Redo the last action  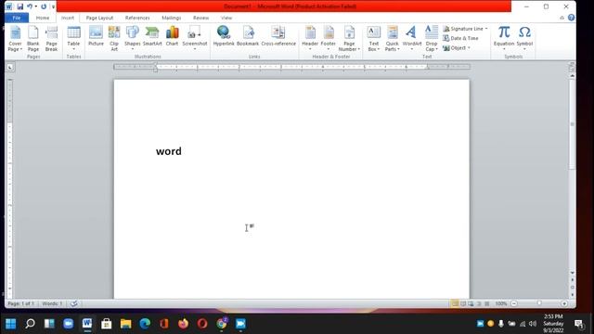pyautogui.click(x=44, y=6)
